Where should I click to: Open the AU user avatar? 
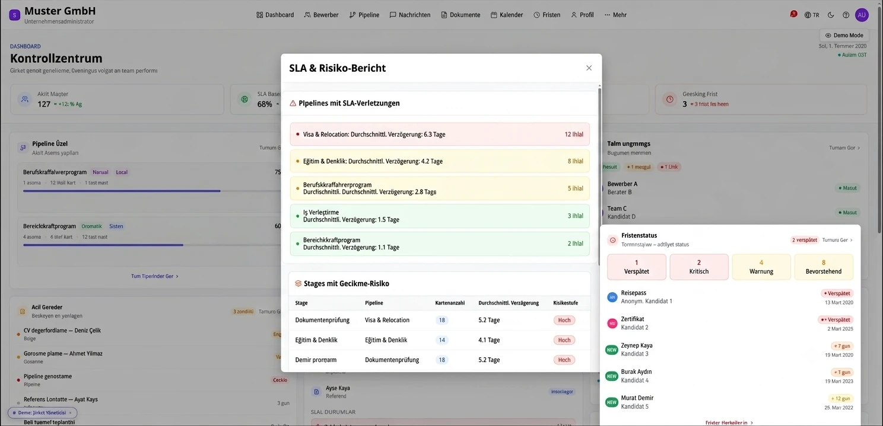coord(862,15)
